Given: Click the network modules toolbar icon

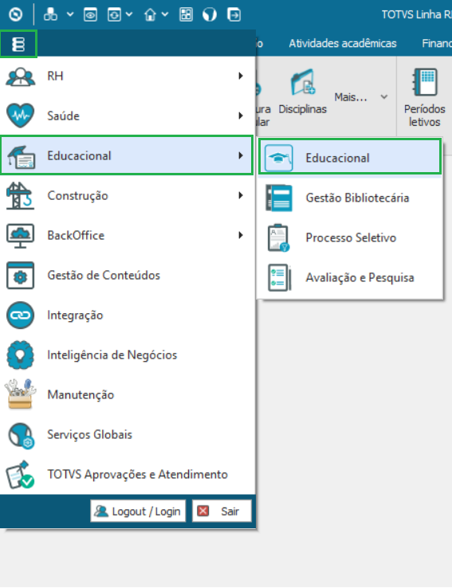Looking at the screenshot, I should [50, 14].
